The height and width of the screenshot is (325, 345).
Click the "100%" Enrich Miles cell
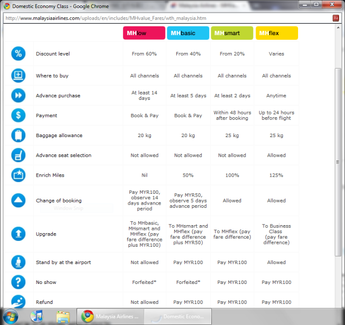(x=232, y=175)
